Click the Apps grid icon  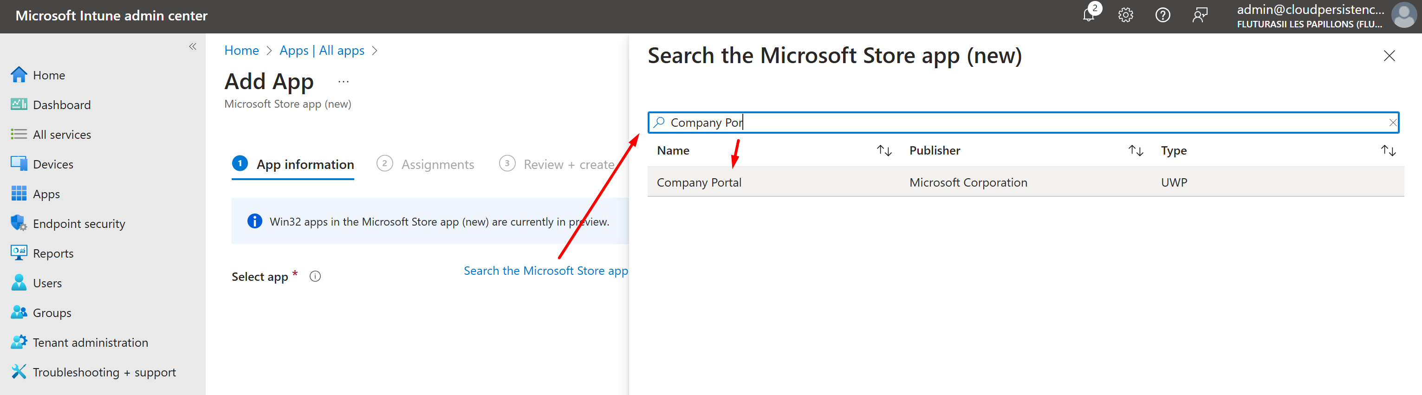[19, 194]
